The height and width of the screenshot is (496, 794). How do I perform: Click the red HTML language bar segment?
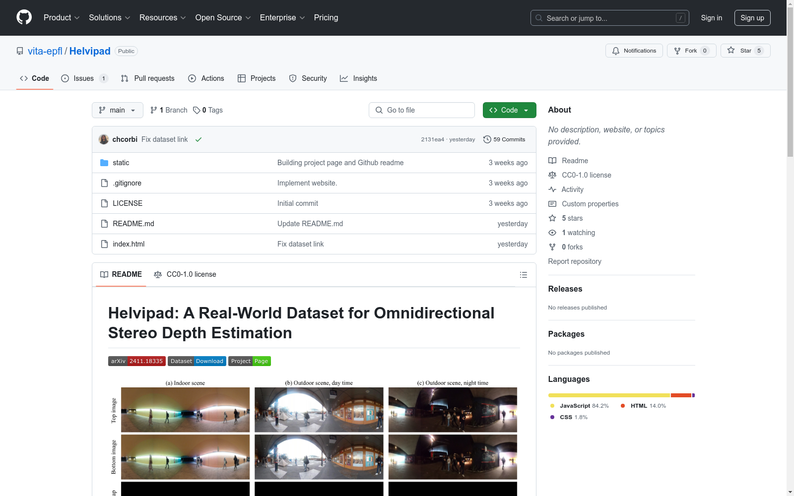pyautogui.click(x=681, y=395)
